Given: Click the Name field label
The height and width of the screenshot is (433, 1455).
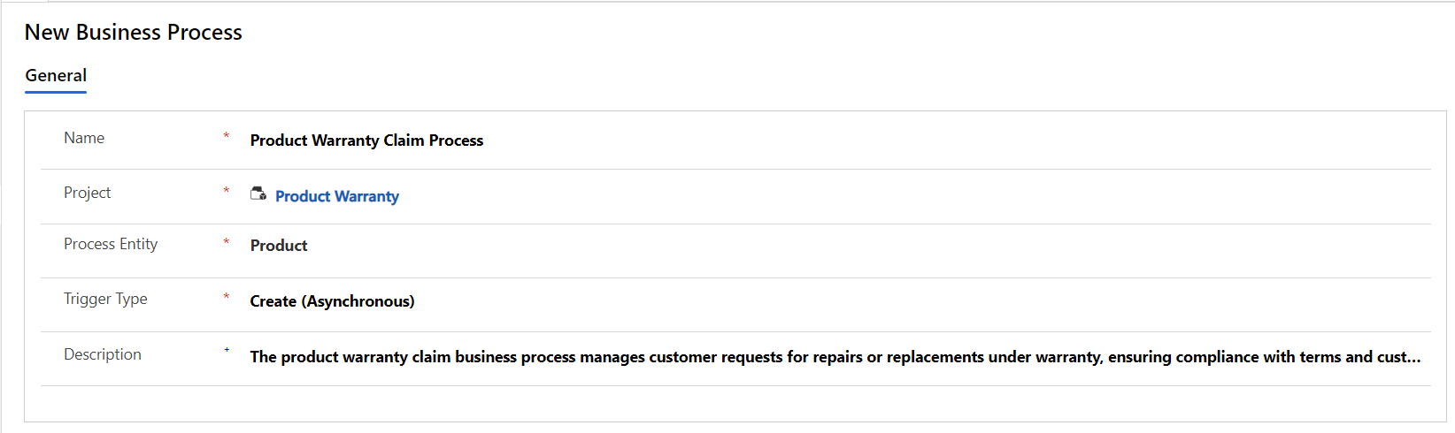Looking at the screenshot, I should pyautogui.click(x=84, y=138).
